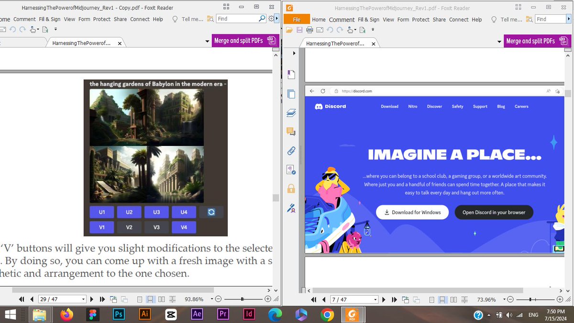Click previous view icon in left status bar

coord(113,299)
